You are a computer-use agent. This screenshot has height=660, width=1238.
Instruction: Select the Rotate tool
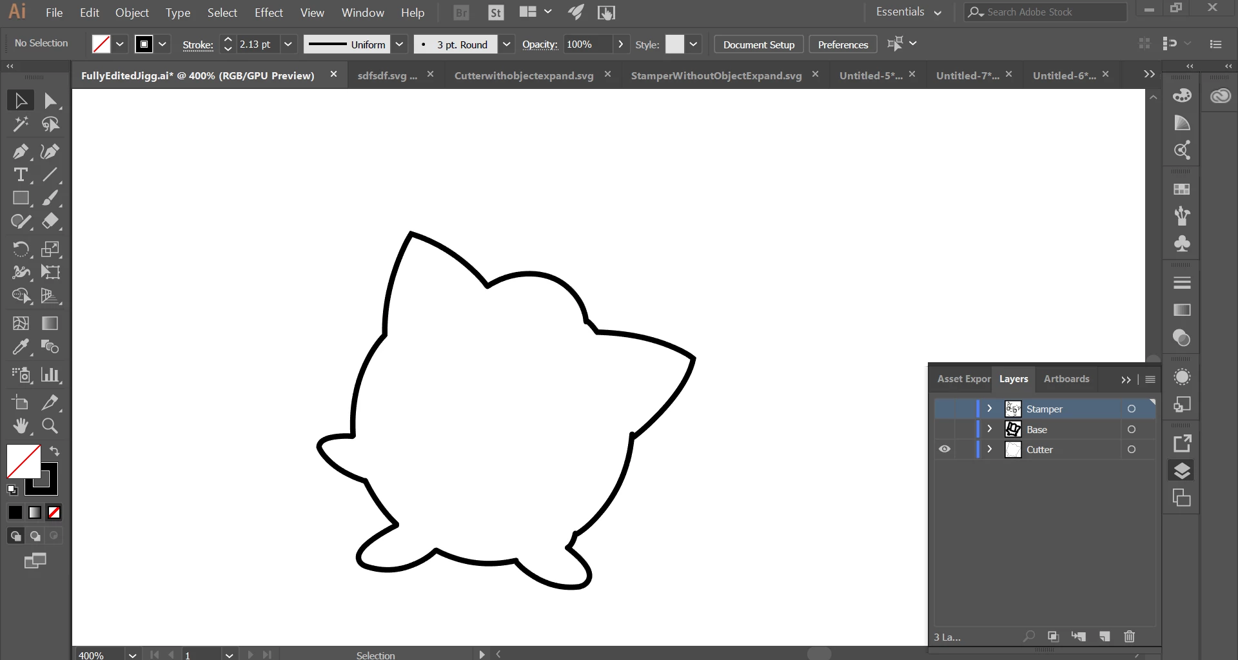pyautogui.click(x=21, y=249)
